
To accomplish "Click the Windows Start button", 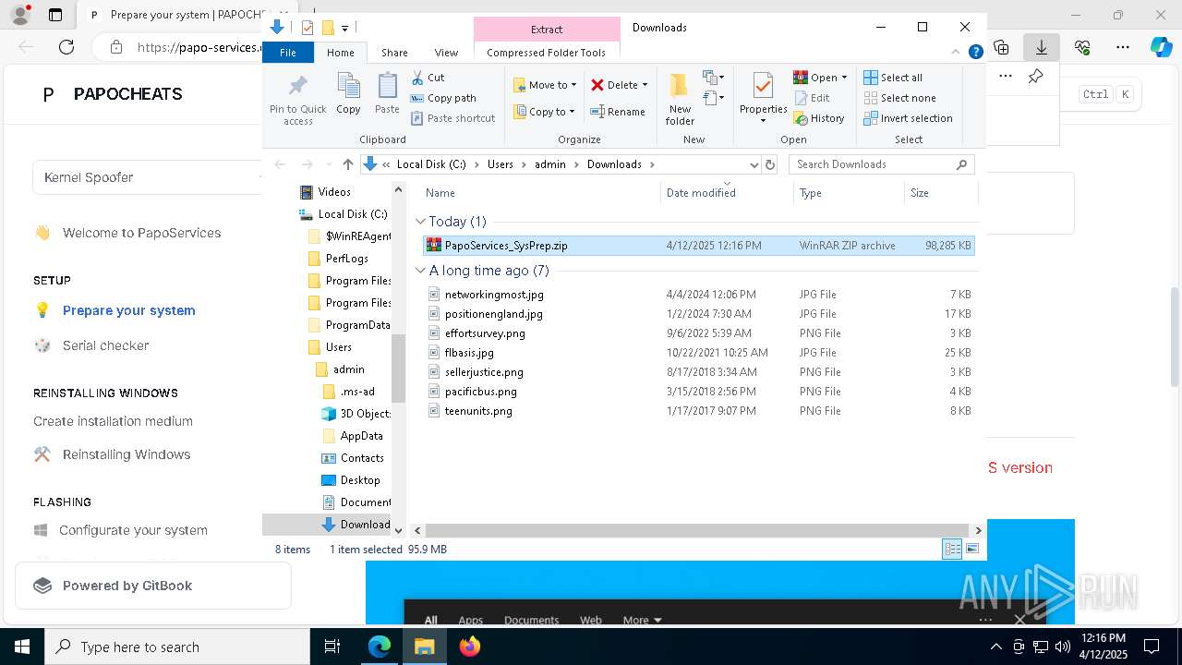I will coord(22,647).
